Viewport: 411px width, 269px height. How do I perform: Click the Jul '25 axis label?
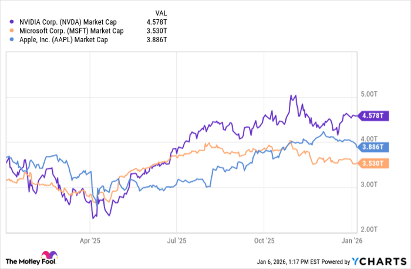176,240
